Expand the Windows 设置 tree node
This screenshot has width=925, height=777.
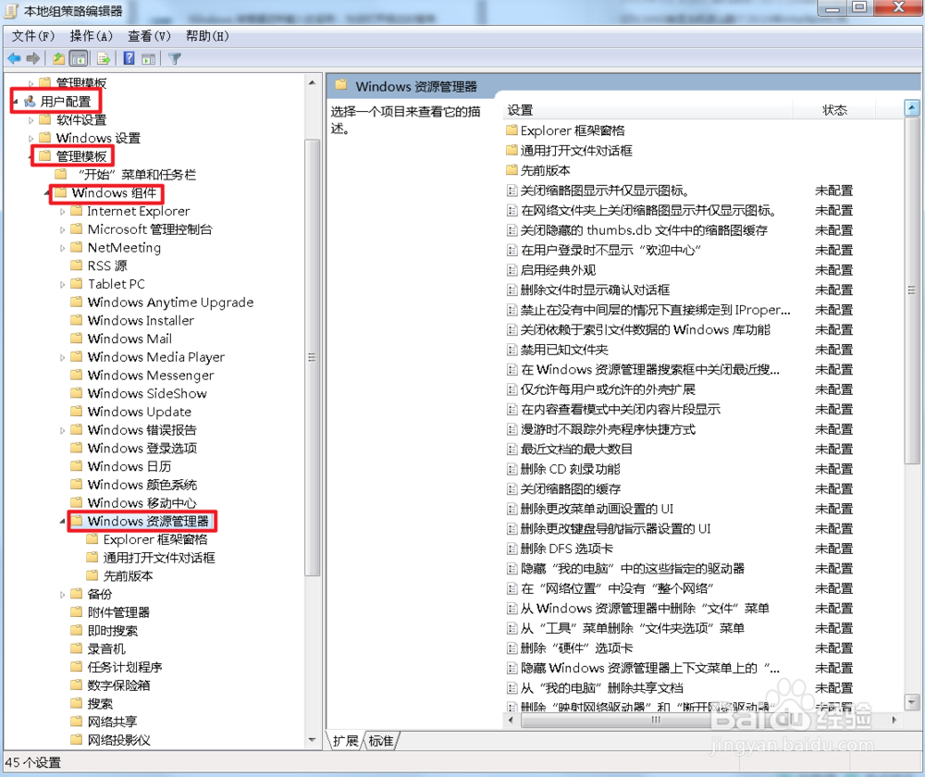(x=31, y=139)
